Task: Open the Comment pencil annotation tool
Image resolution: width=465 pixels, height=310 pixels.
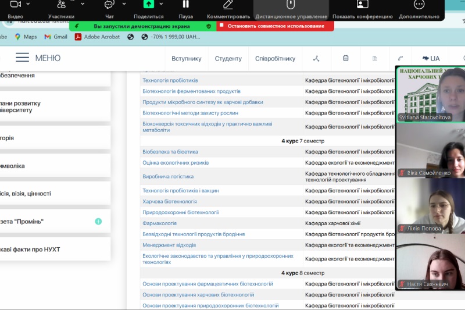Action: coord(228,5)
